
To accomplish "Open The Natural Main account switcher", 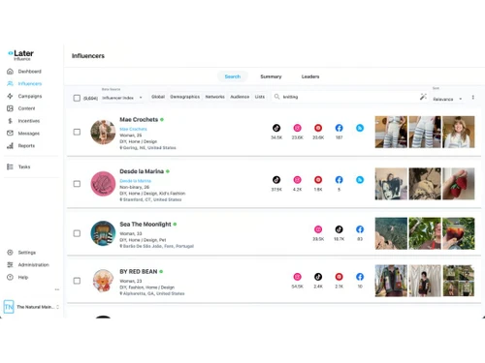I will 31,307.
